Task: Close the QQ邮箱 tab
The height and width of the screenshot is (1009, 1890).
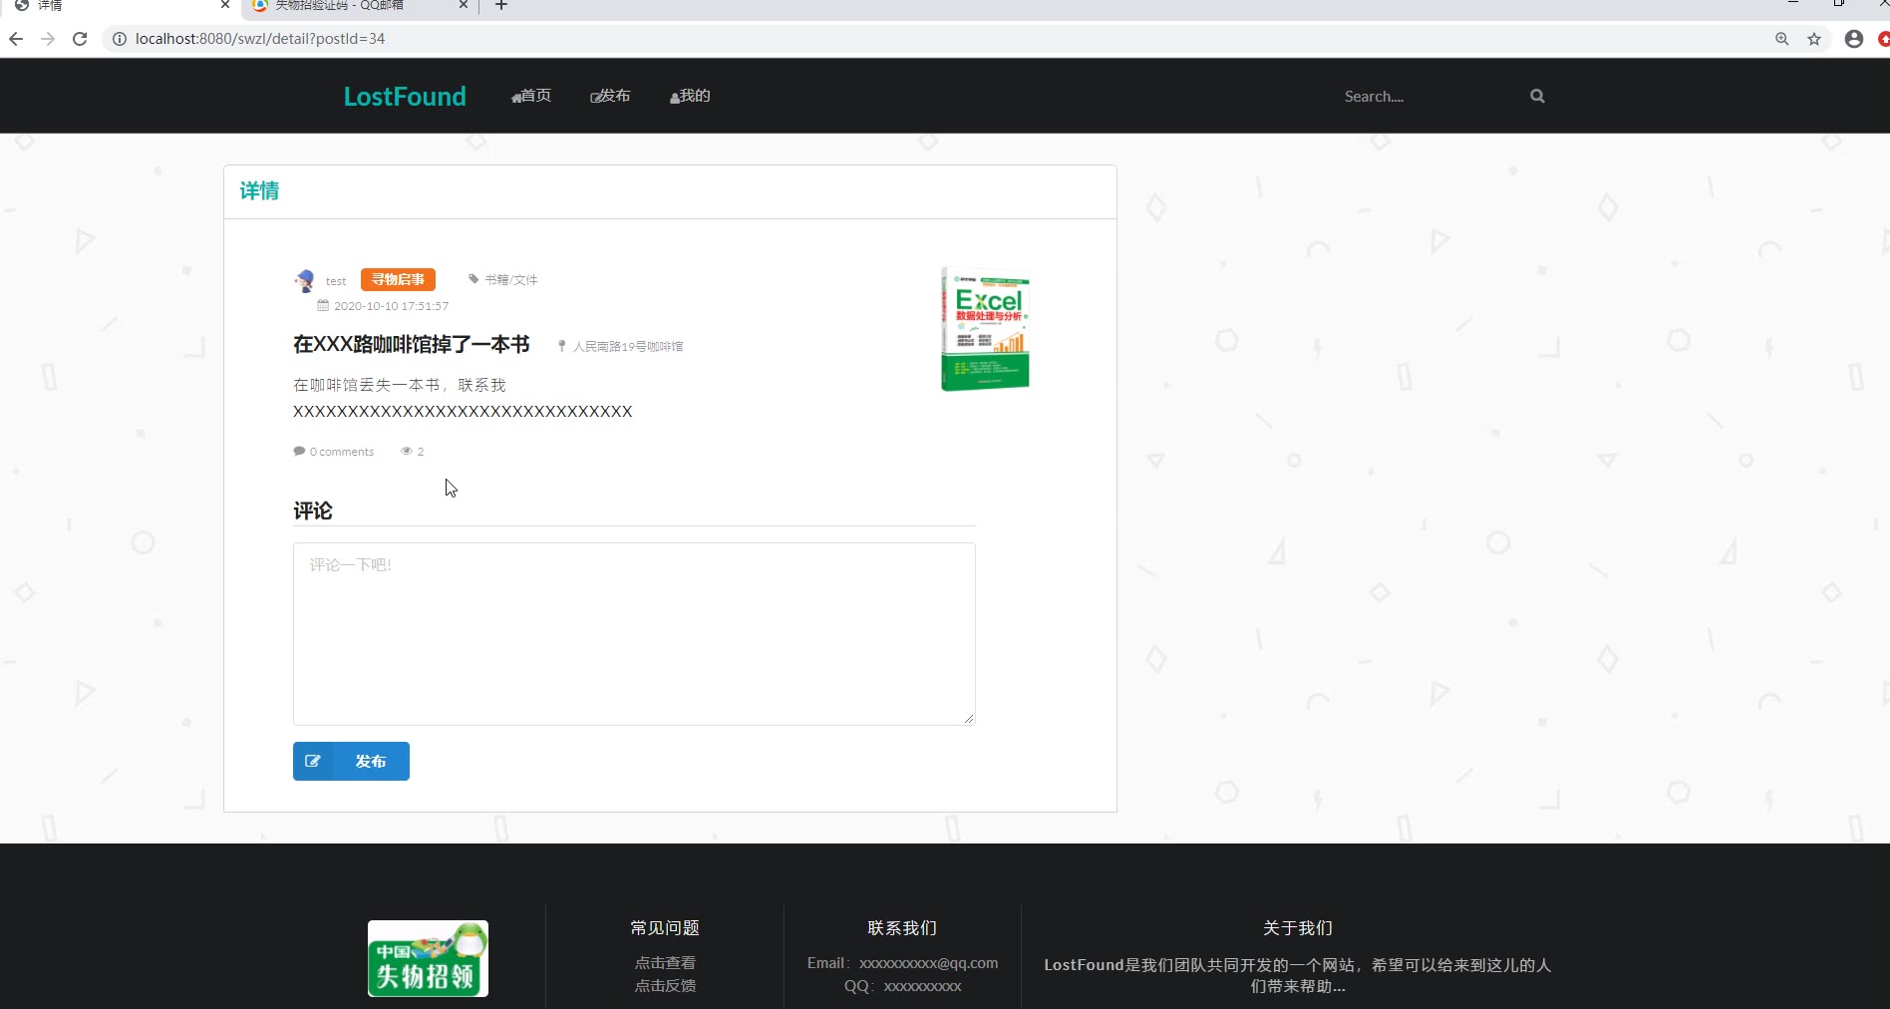Action: pyautogui.click(x=464, y=5)
